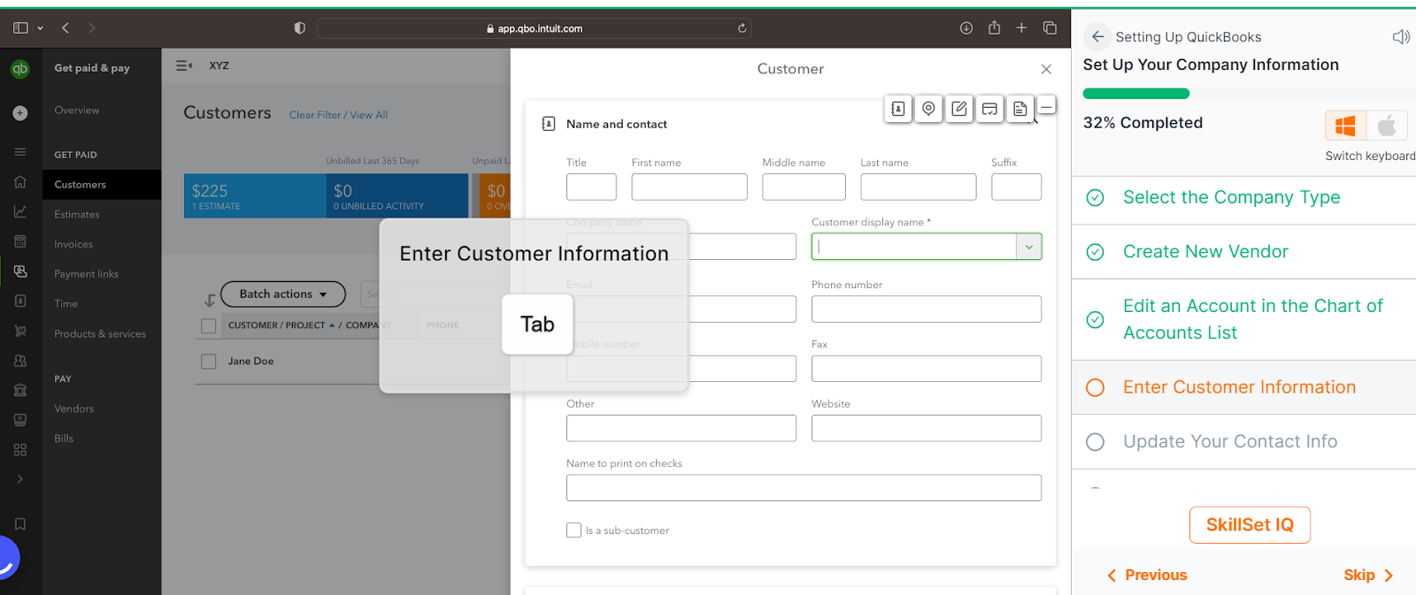Close the Customer panel with X

(x=1046, y=69)
